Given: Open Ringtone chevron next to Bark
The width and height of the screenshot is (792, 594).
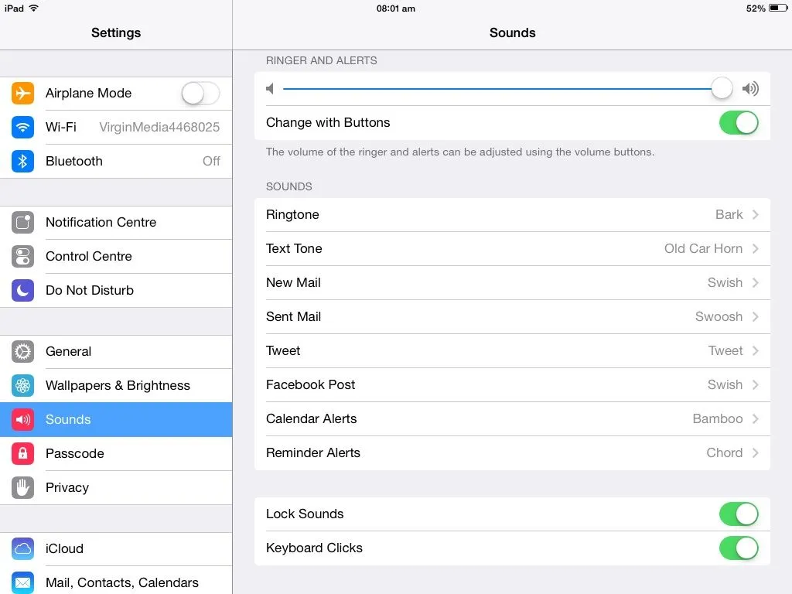Looking at the screenshot, I should coord(755,215).
